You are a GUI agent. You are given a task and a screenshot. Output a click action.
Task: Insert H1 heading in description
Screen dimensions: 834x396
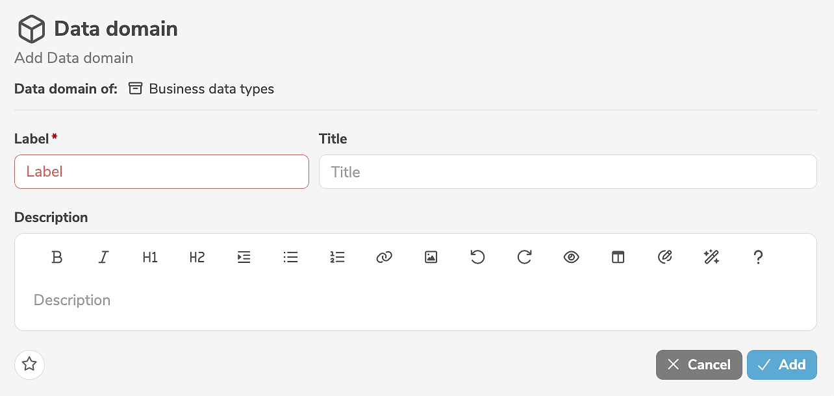click(150, 258)
